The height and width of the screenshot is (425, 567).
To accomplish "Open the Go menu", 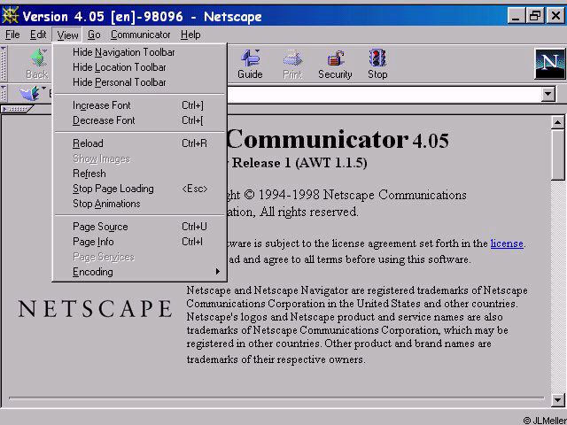I will pyautogui.click(x=94, y=35).
